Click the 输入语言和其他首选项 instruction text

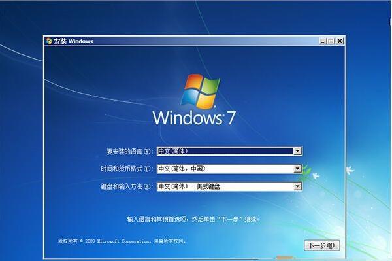coord(193,219)
